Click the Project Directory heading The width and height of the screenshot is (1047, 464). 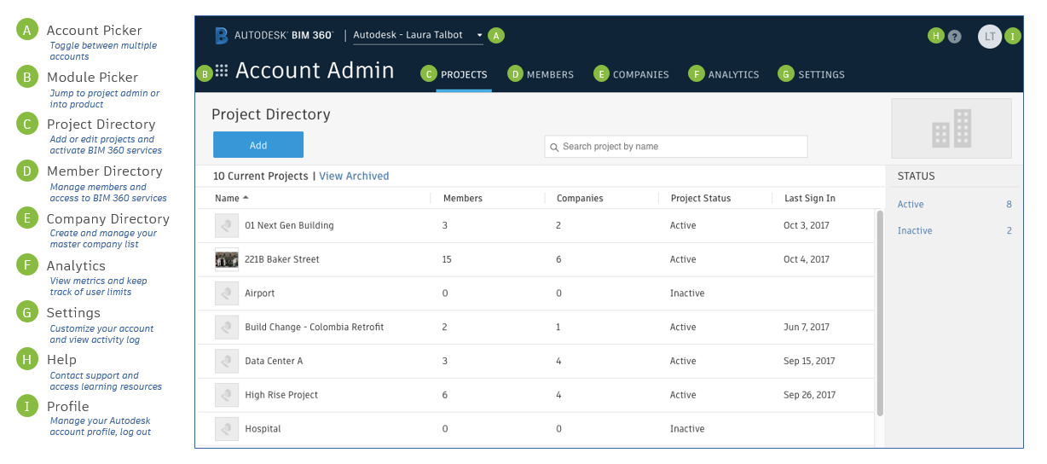tap(271, 114)
